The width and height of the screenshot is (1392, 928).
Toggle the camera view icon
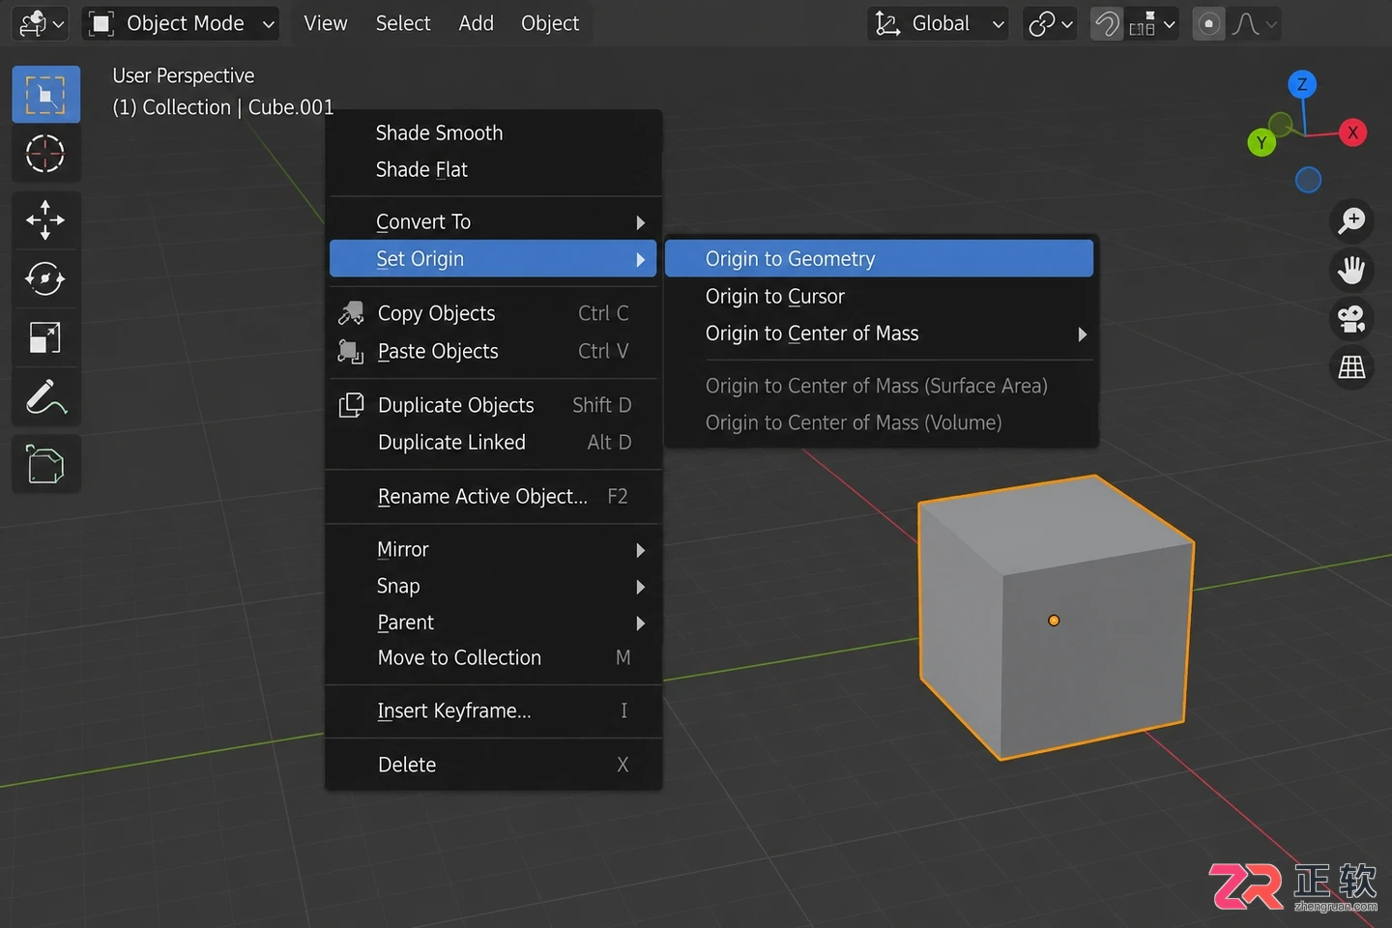[x=1351, y=318]
